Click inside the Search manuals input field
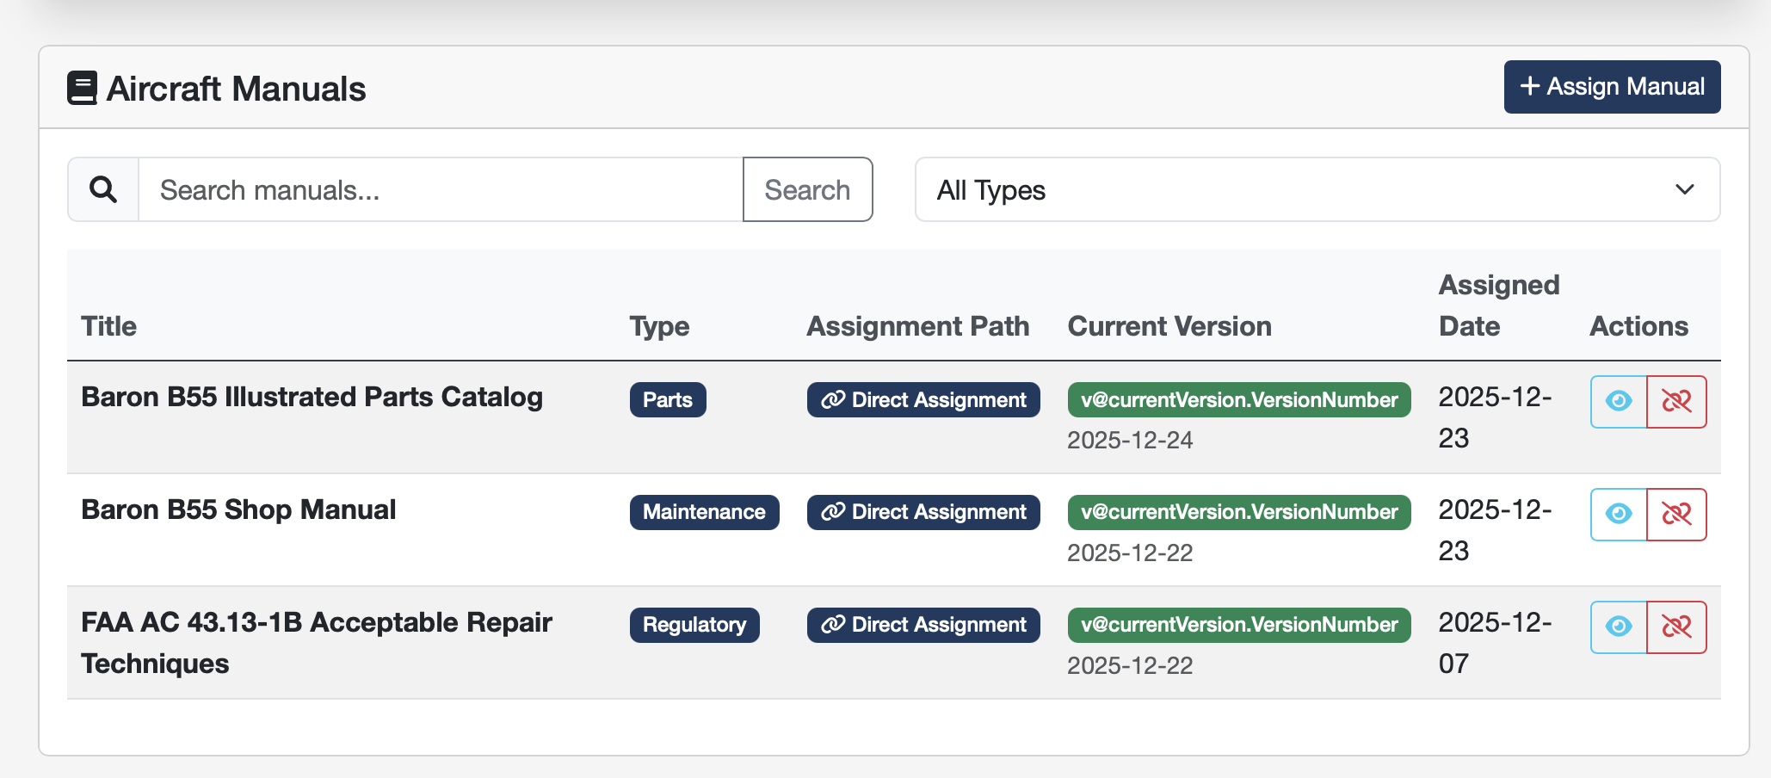The width and height of the screenshot is (1771, 778). click(430, 189)
